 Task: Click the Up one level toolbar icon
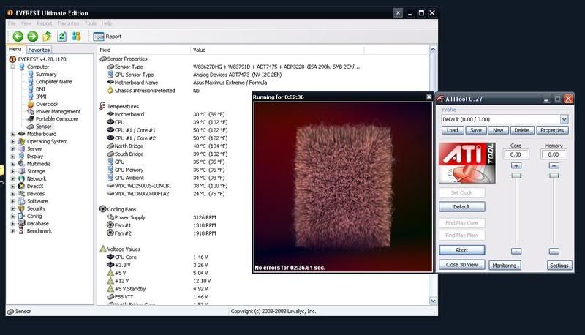coord(48,36)
